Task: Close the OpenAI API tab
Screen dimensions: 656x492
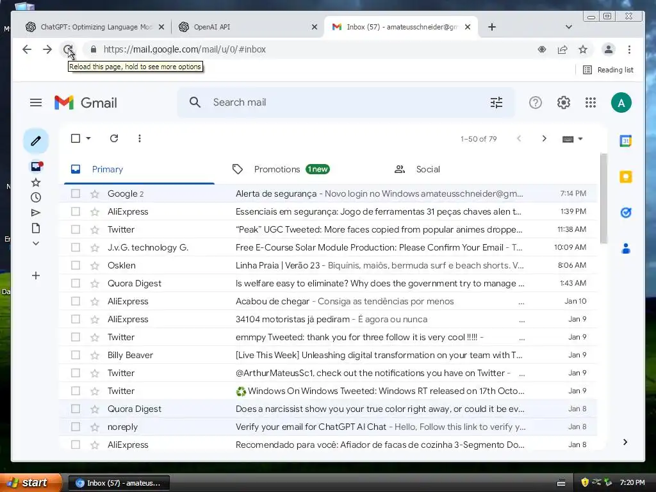Action: pos(315,27)
